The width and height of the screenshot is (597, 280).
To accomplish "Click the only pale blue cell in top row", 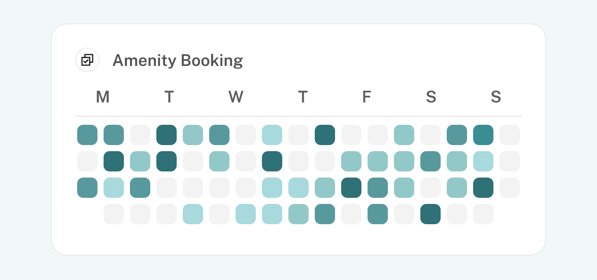I will pos(272,135).
